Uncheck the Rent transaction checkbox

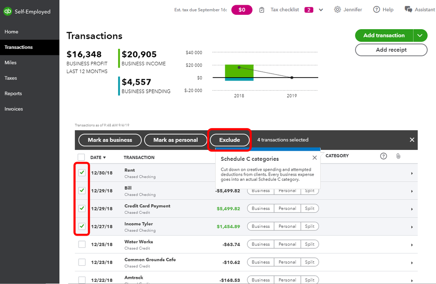tap(82, 173)
